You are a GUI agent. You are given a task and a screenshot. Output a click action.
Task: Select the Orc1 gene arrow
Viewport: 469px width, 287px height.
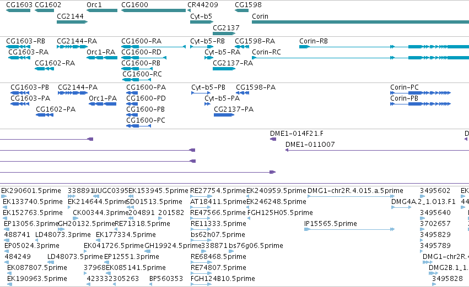click(x=102, y=10)
